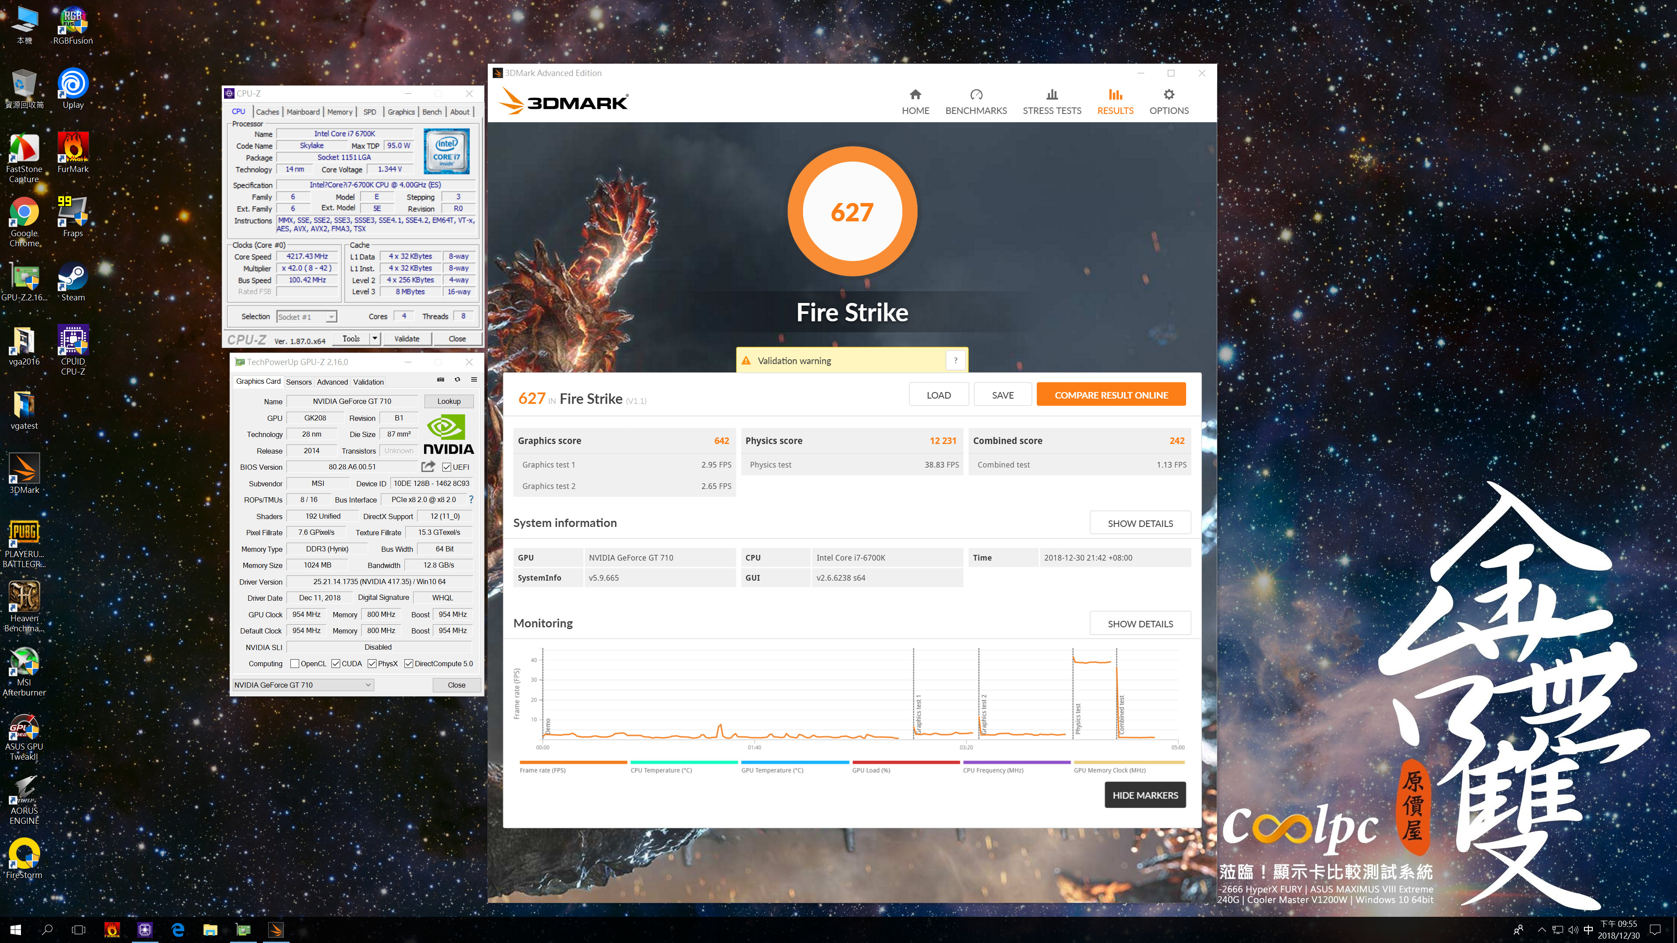
Task: Open the Validation warning help question mark
Action: (x=955, y=361)
